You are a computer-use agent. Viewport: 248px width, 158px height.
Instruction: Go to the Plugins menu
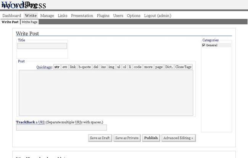tap(103, 16)
